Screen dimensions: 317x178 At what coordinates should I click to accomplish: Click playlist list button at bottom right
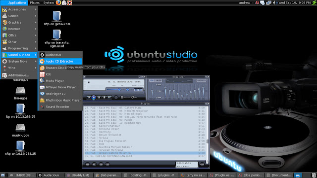tap(202, 164)
